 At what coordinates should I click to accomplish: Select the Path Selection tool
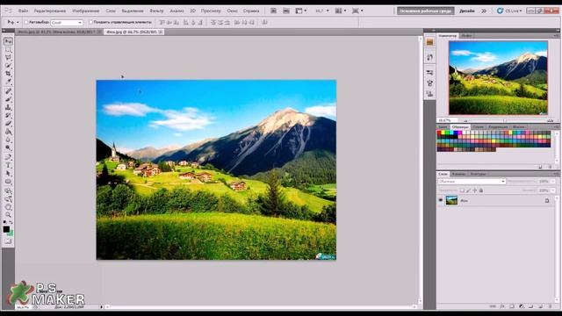coord(8,174)
